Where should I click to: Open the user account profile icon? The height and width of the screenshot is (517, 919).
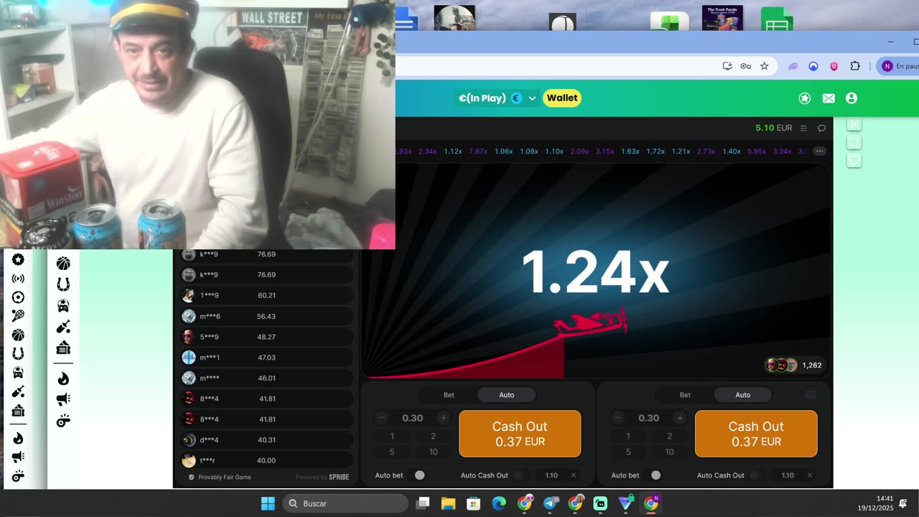[x=852, y=98]
